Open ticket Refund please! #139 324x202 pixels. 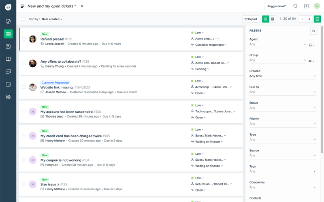click(x=56, y=39)
